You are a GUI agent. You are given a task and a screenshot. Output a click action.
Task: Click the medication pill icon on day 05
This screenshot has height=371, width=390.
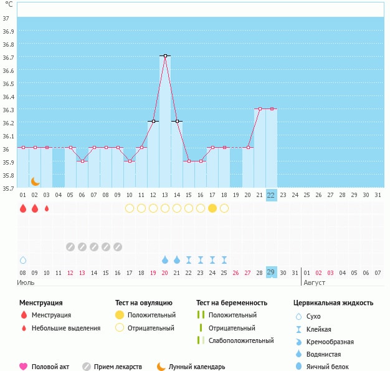click(x=70, y=247)
